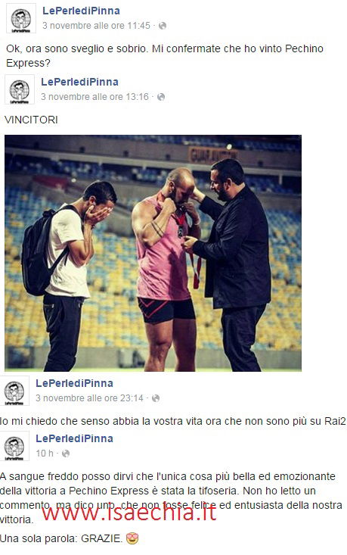347x555 pixels.
Task: Open LePerlediPinna page name above the 11:45 post
Action: click(x=81, y=11)
